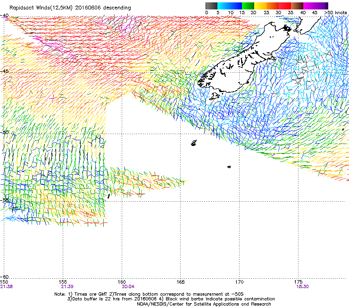Click the Auckland Islands outline near 166E
The height and width of the screenshot is (307, 349).
(194, 143)
